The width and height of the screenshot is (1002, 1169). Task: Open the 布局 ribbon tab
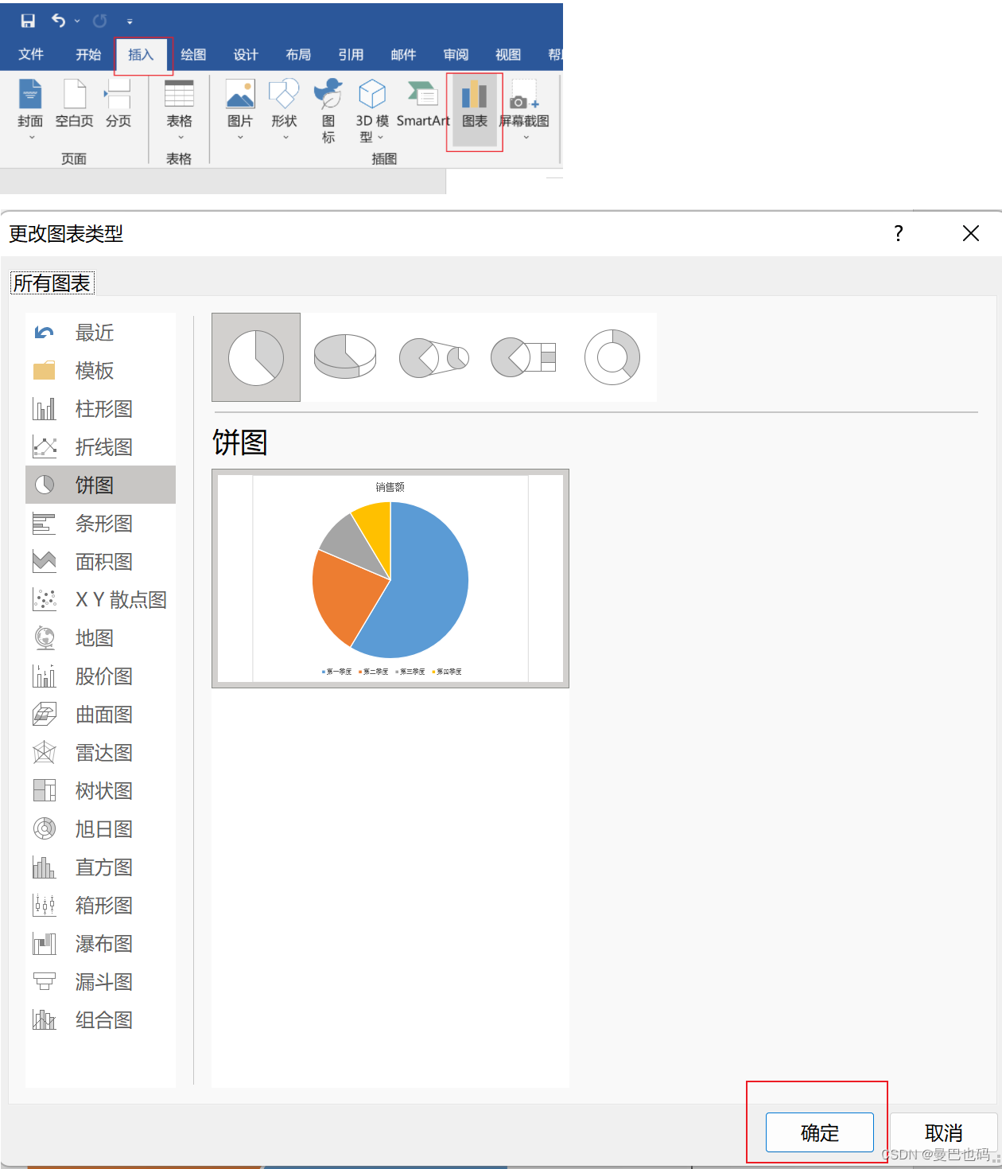298,54
